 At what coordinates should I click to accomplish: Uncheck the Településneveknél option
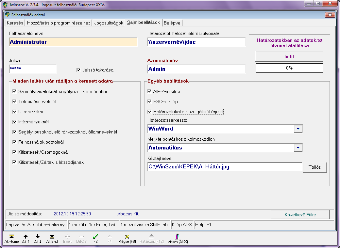(14, 101)
